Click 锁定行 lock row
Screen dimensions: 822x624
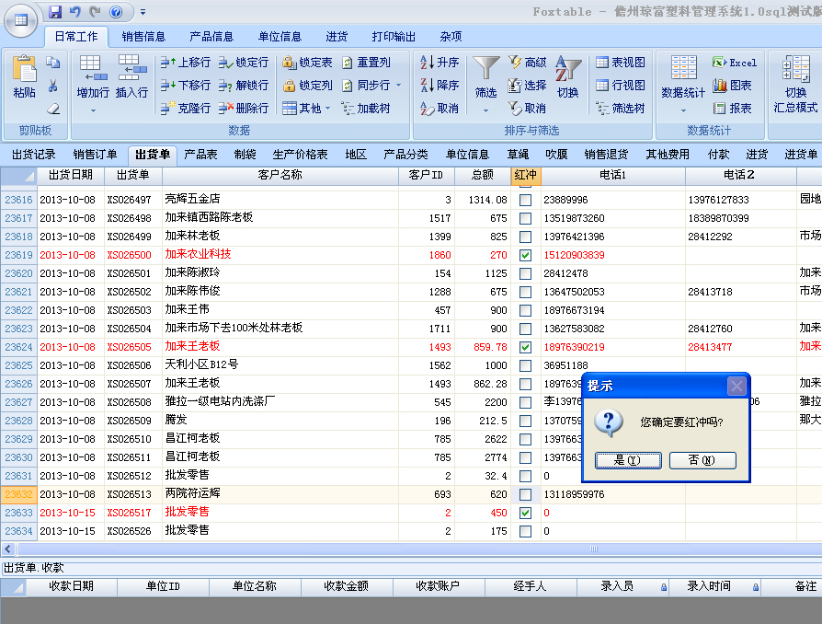tap(244, 63)
